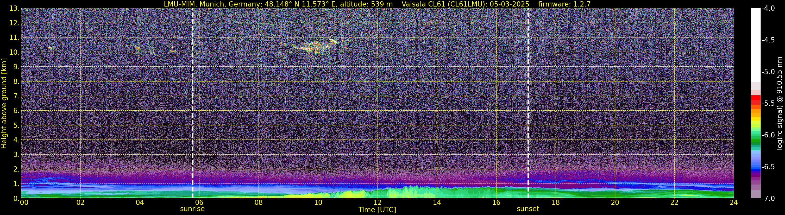Viewport: 785px width, 215px height.
Task: Click the "11." height axis tick label
Action: [14, 38]
